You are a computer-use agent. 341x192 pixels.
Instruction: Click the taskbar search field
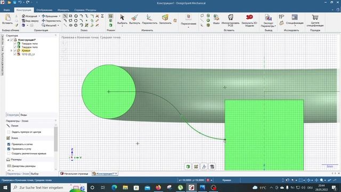coord(48,187)
